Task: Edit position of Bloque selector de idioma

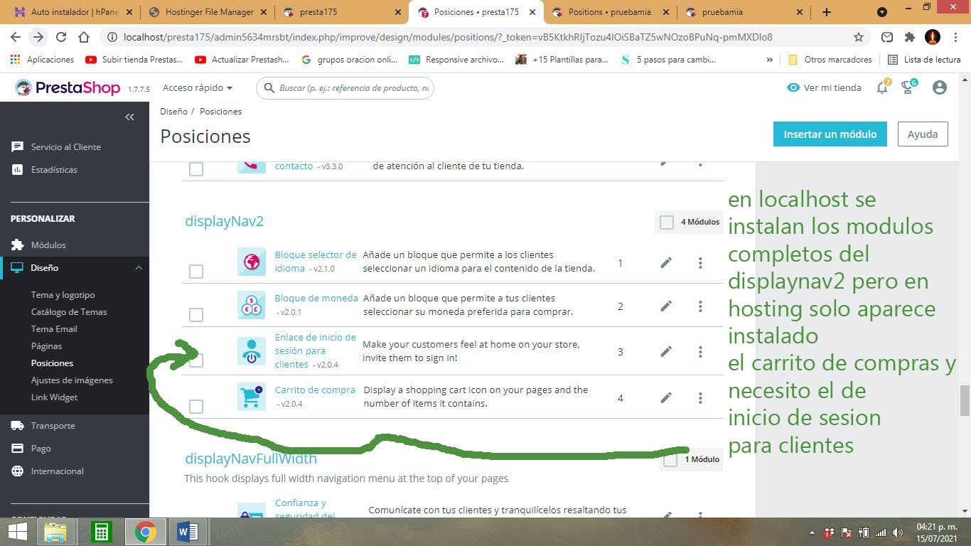Action: click(x=666, y=263)
